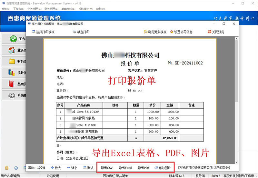Click 产品名称 table header
This screenshot has width=258, height=178.
tap(84, 105)
